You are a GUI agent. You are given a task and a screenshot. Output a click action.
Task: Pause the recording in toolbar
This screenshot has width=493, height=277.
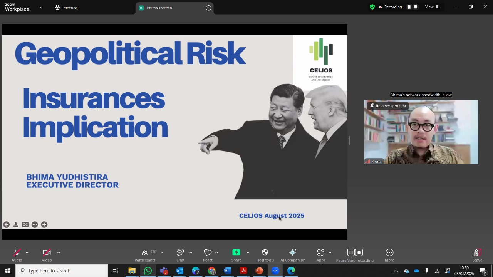(x=351, y=252)
